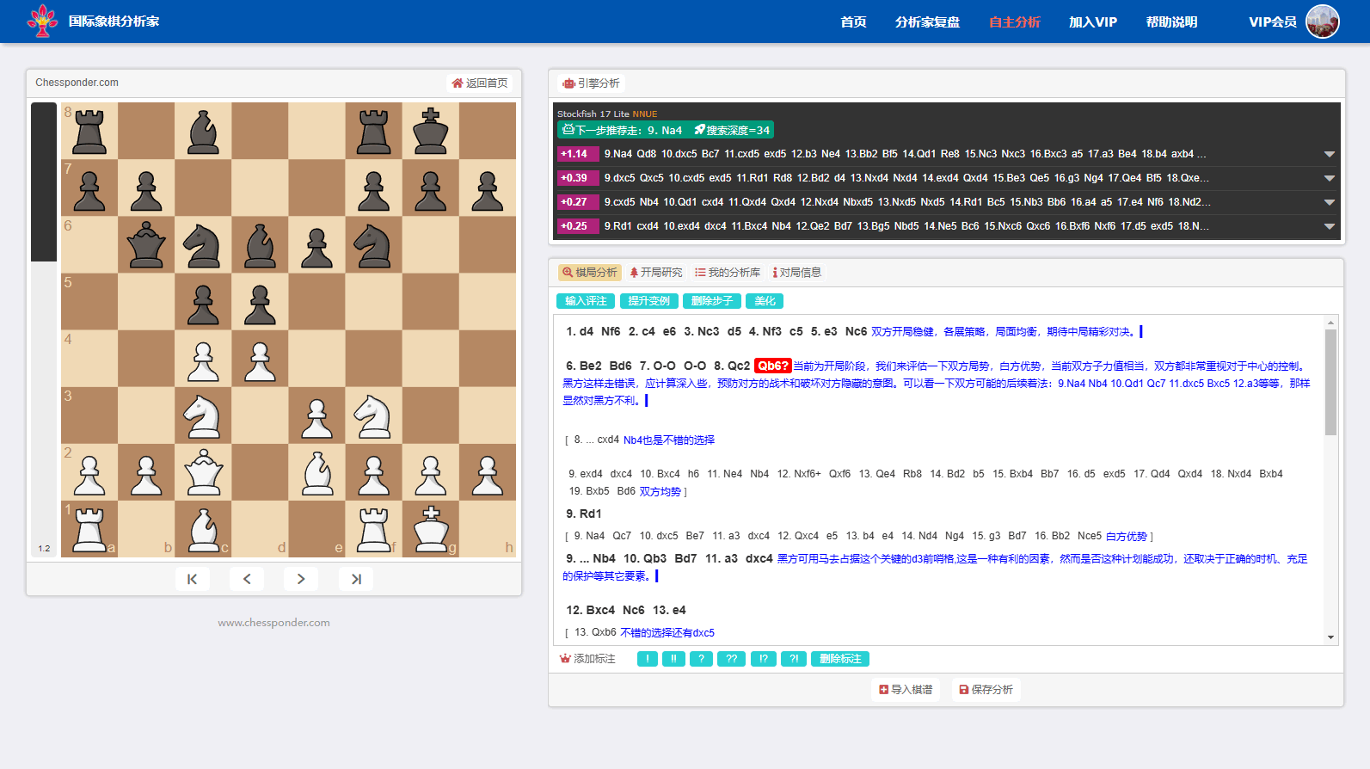This screenshot has height=769, width=1370.
Task: Click the white king on g1
Action: [431, 529]
